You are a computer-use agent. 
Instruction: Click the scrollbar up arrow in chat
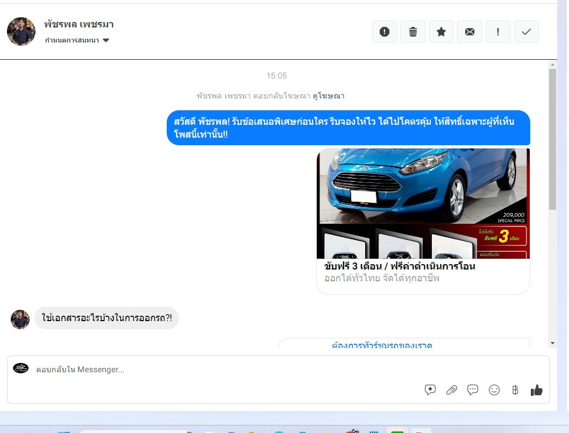[x=552, y=65]
